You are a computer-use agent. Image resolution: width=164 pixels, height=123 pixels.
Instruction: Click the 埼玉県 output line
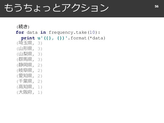(x=29, y=43)
